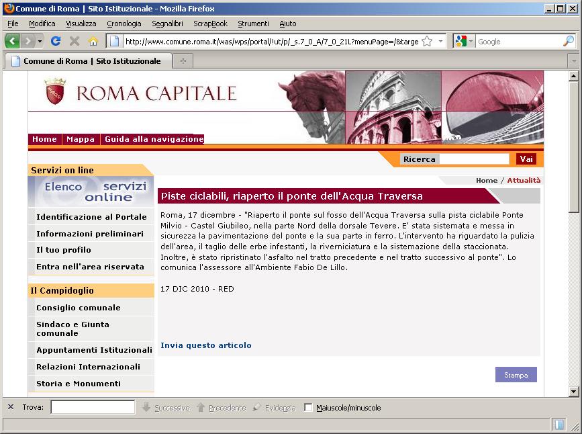Click the page scrollbar up arrow
This screenshot has width=582, height=434.
573,76
